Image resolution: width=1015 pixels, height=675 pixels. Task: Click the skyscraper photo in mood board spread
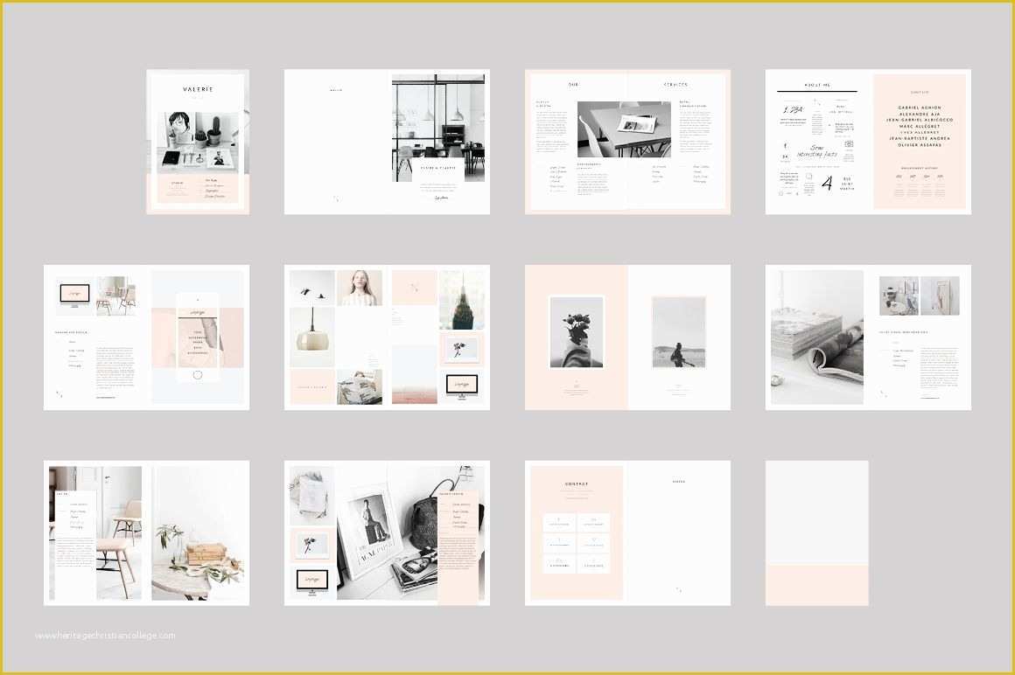point(461,300)
